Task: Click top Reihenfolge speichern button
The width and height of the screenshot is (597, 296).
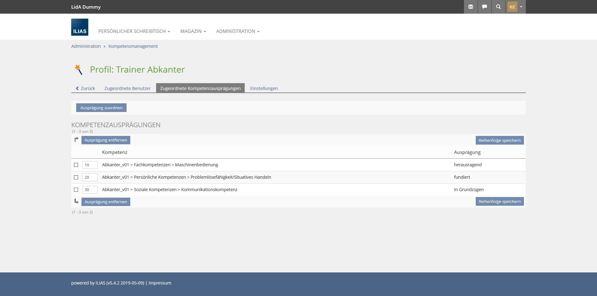Action: 499,141
